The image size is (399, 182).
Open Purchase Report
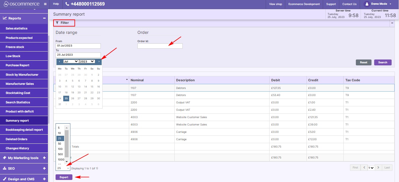point(24,65)
